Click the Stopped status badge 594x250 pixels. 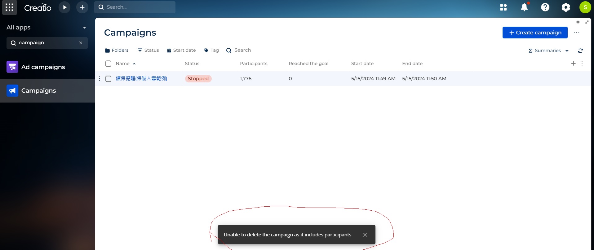[x=198, y=79]
